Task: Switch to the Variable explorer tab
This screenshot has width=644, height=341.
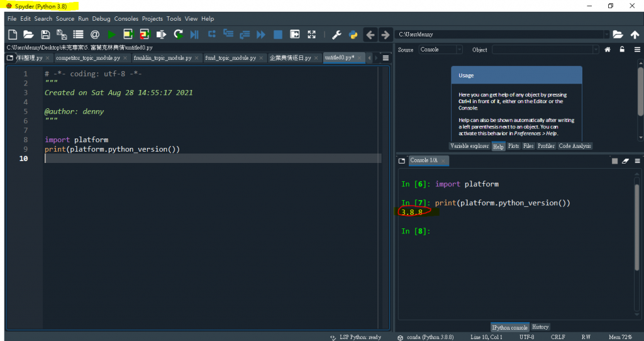Action: (469, 146)
